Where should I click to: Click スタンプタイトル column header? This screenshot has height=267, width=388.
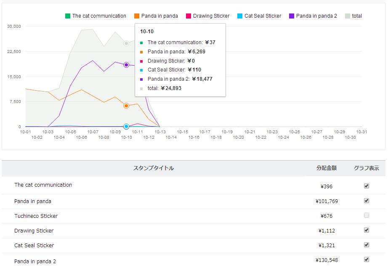pyautogui.click(x=154, y=168)
